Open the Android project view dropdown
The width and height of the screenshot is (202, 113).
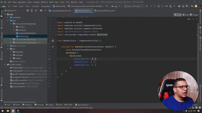tap(10, 11)
